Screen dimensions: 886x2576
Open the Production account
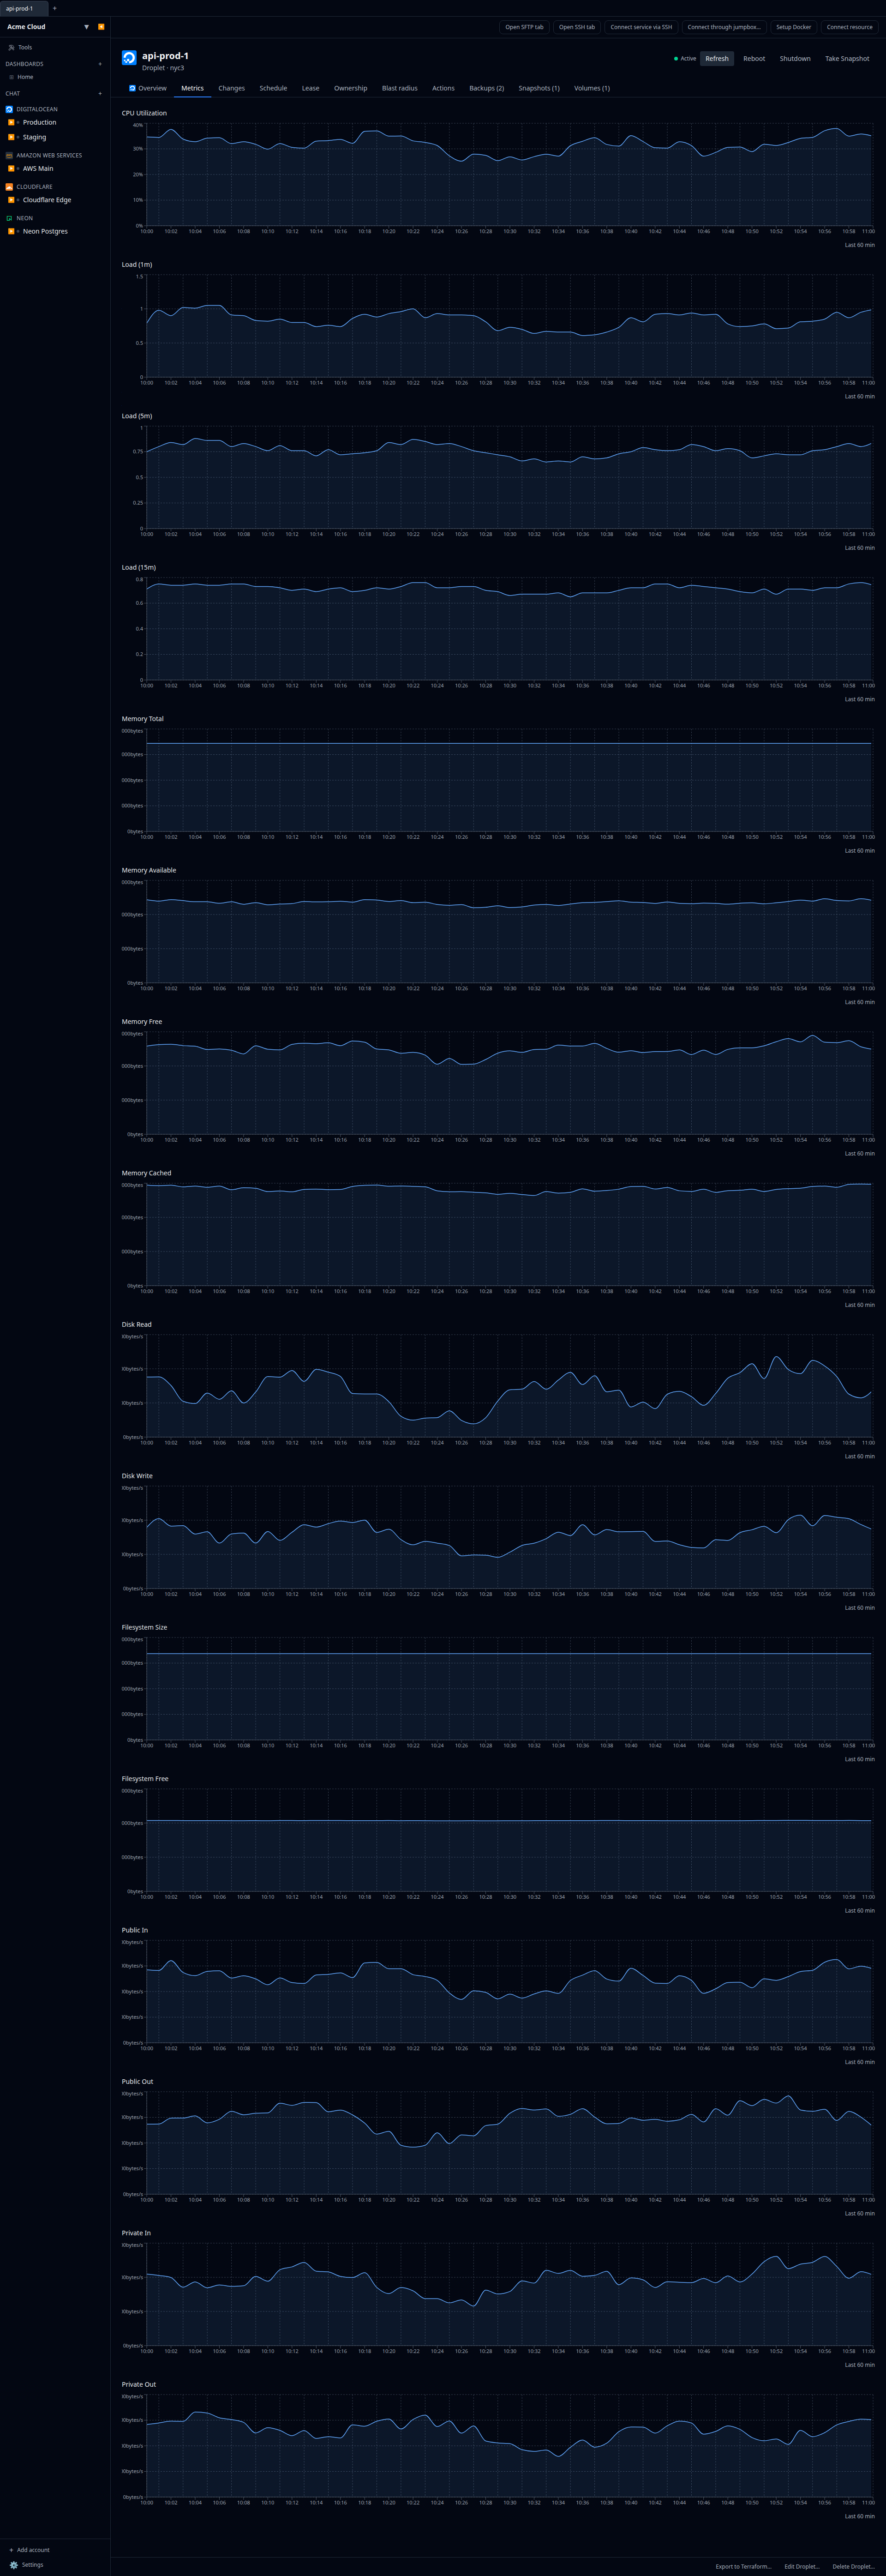pos(39,122)
